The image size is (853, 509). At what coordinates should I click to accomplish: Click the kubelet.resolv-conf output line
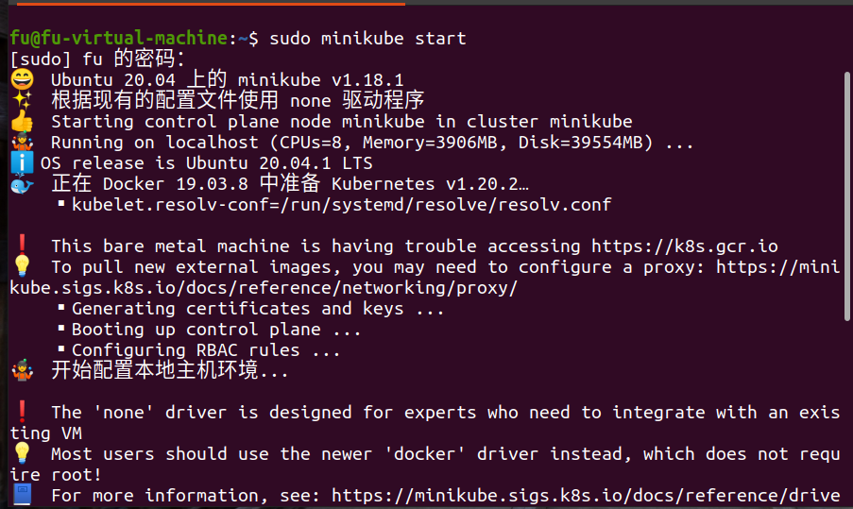pos(341,205)
